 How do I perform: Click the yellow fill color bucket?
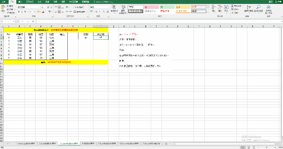38,12
